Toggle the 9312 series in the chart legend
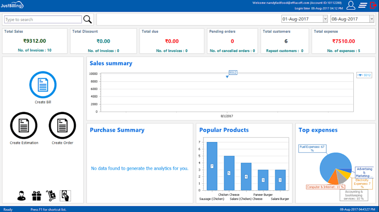Image resolution: width=379 pixels, height=212 pixels. [x=364, y=75]
